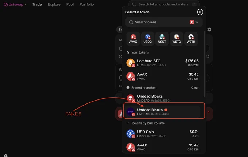Go to the Explore tab

54,4
